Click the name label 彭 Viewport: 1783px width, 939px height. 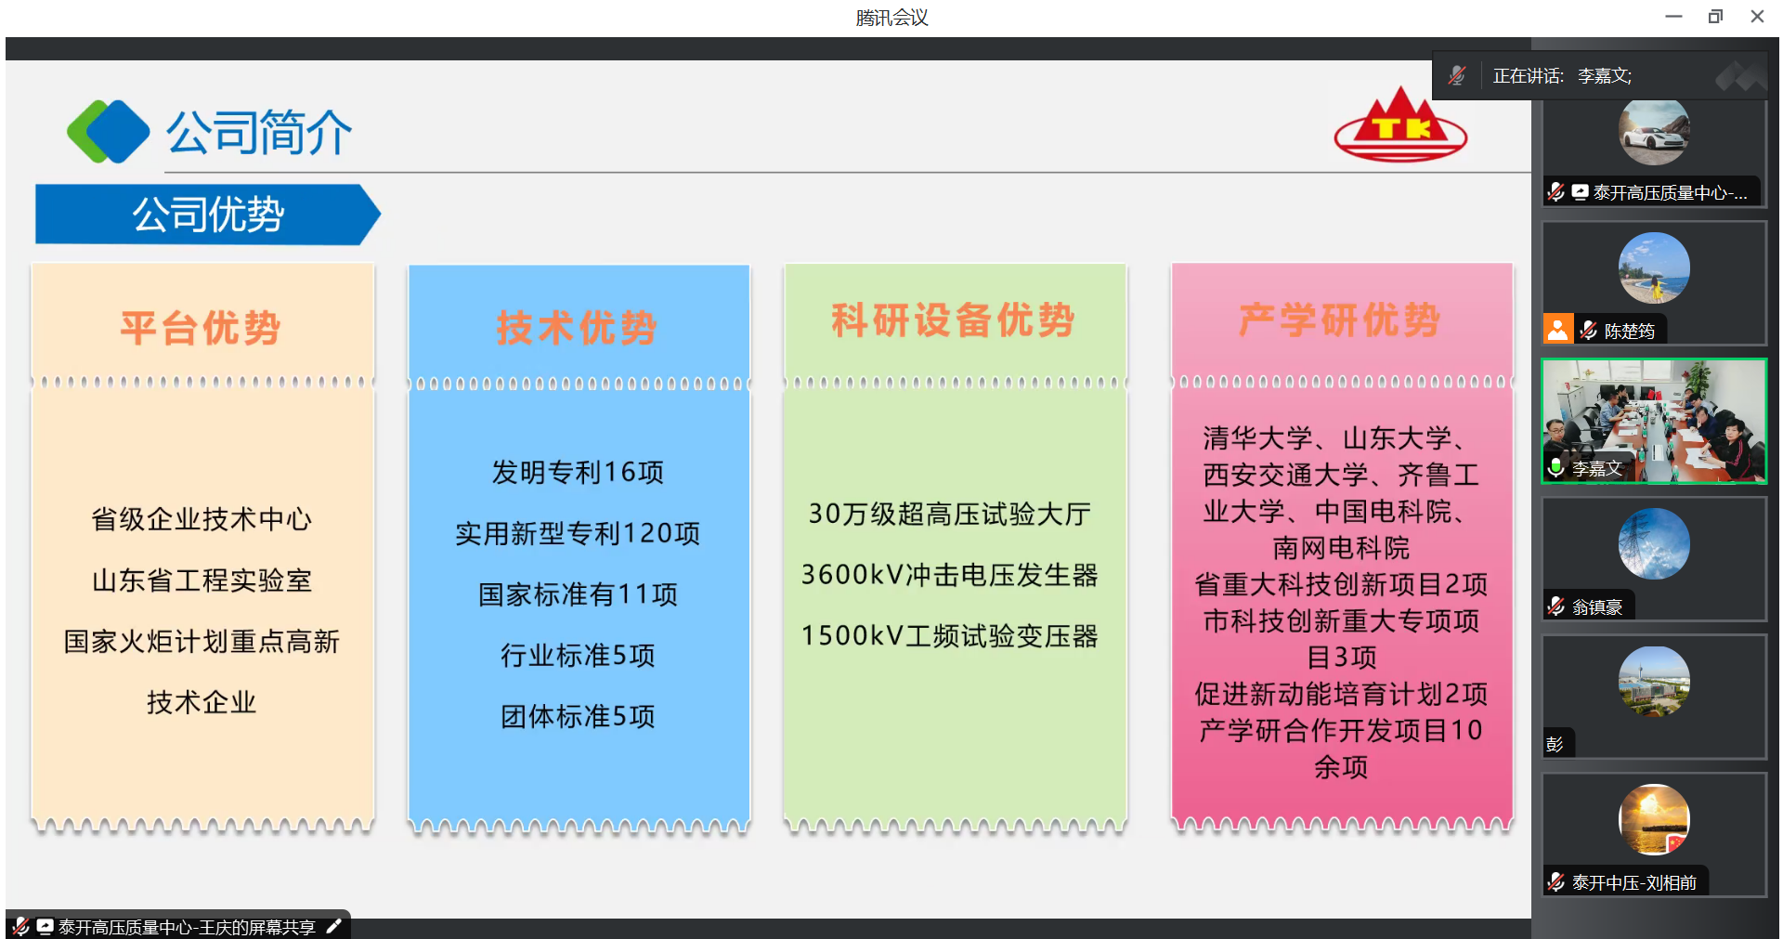[x=1555, y=744]
